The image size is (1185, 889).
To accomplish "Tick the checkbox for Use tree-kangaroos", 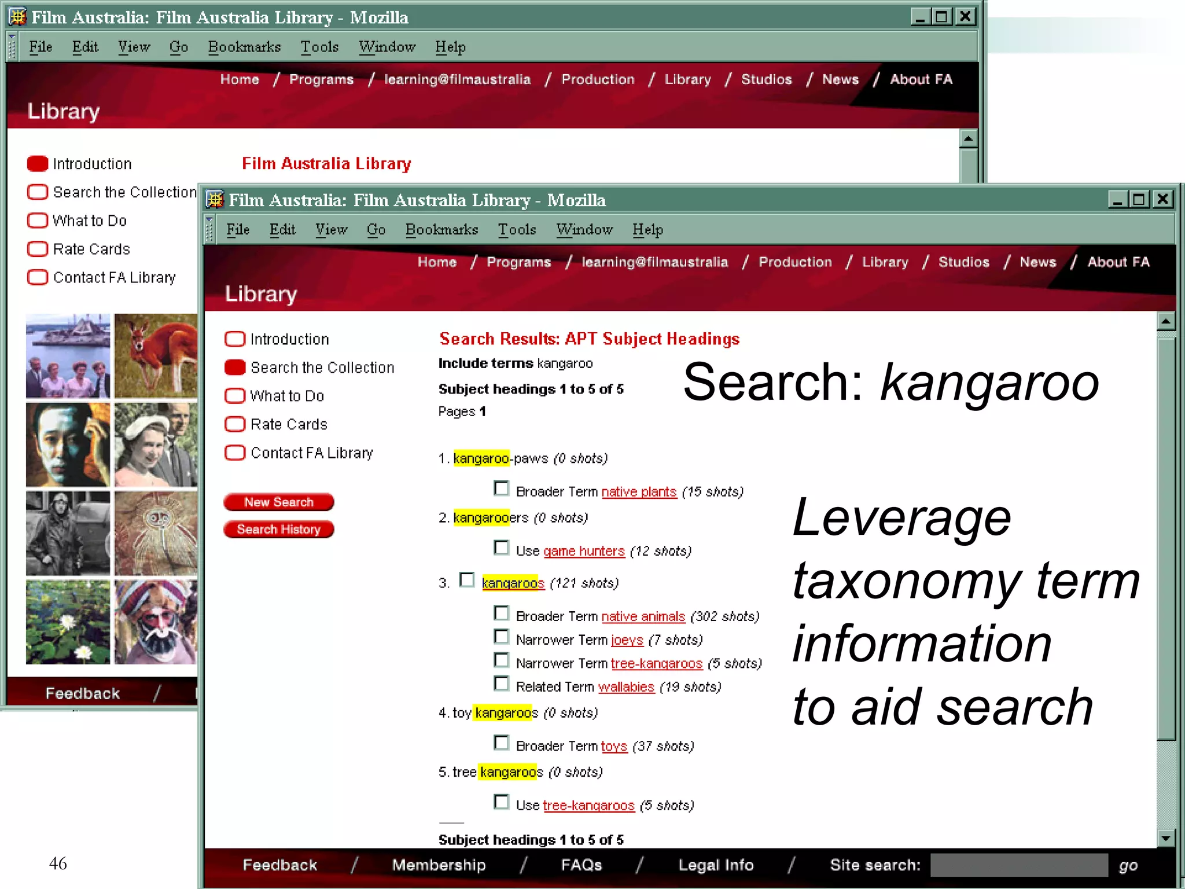I will click(502, 802).
